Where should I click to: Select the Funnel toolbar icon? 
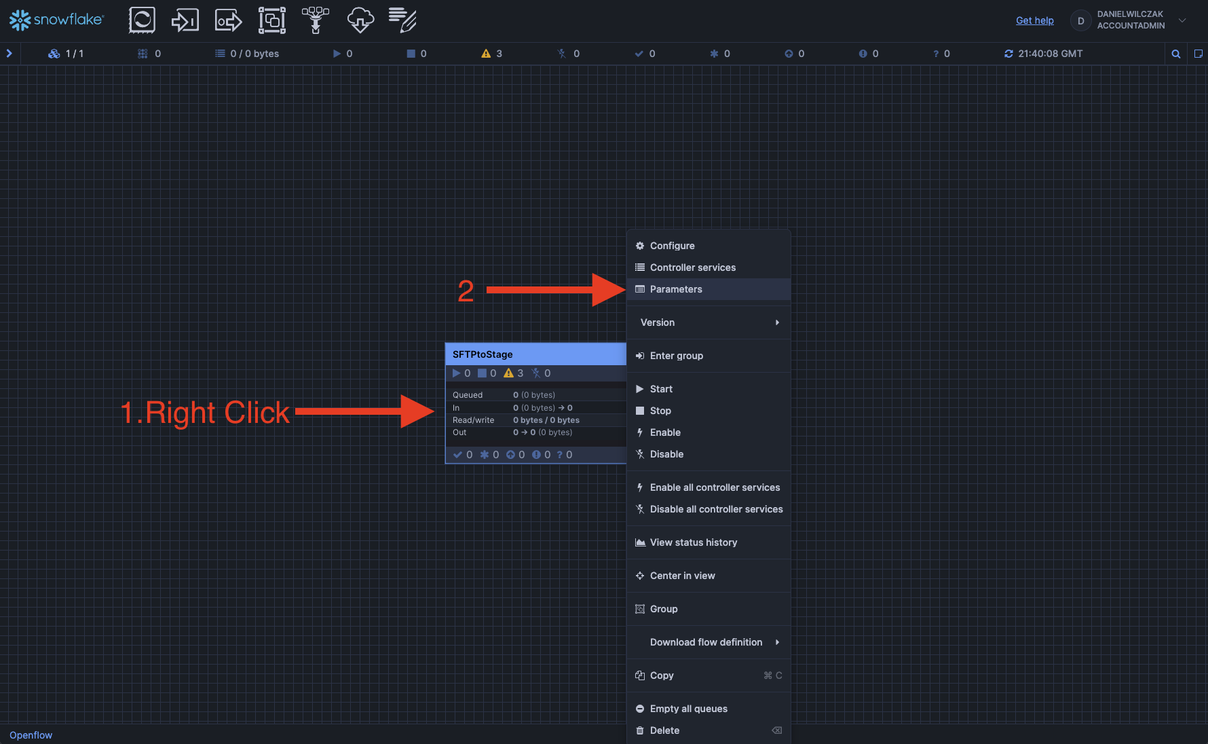point(316,20)
